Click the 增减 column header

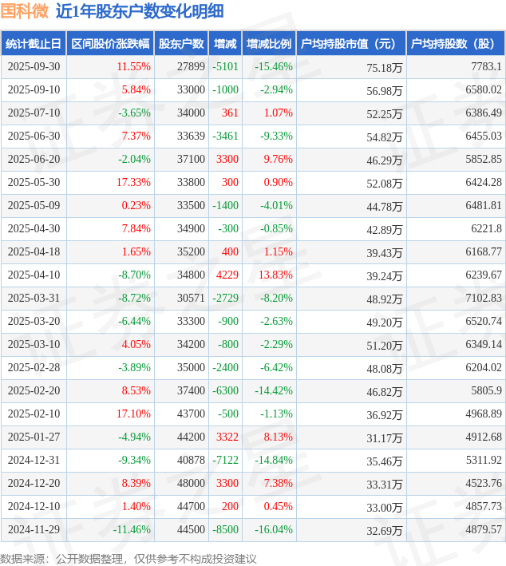coord(225,44)
